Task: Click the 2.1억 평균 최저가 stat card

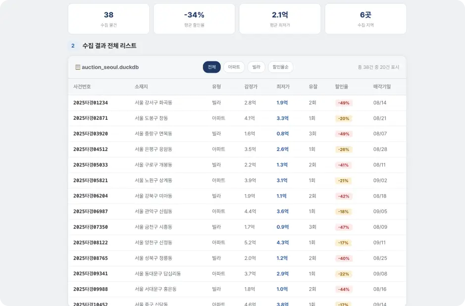Action: pyautogui.click(x=280, y=19)
